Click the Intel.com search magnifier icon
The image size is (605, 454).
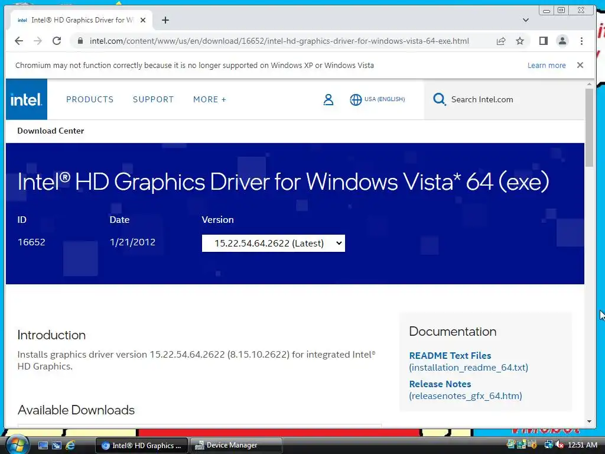pos(439,99)
